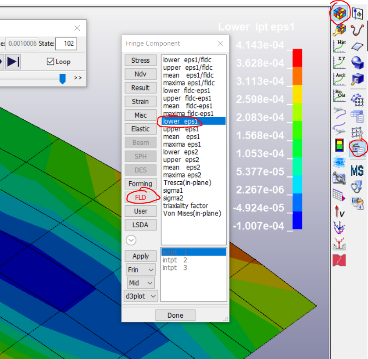The image size is (368, 359).
Task: Open the History plot tool
Action: click(x=339, y=46)
